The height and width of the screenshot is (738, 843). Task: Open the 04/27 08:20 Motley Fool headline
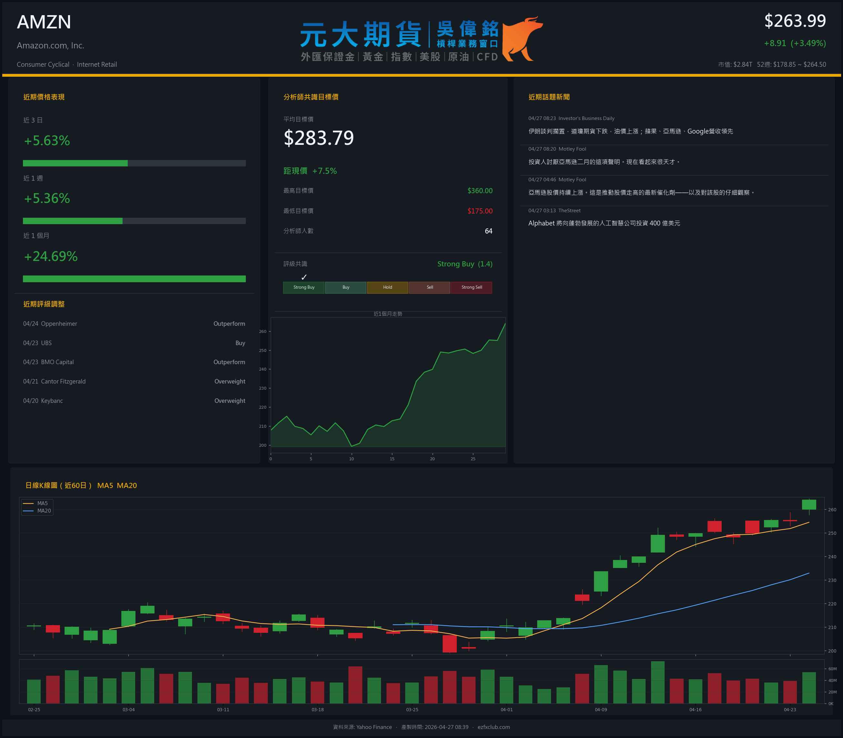coord(604,162)
